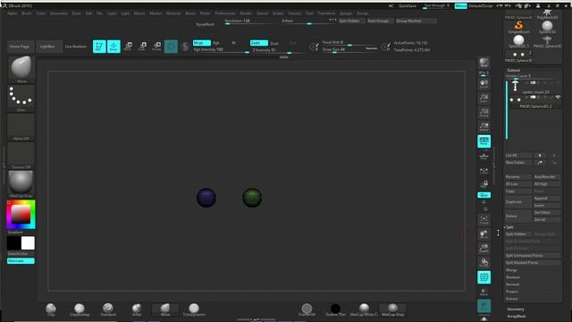
Task: Open the Alpha Off slot
Action: pos(21,127)
